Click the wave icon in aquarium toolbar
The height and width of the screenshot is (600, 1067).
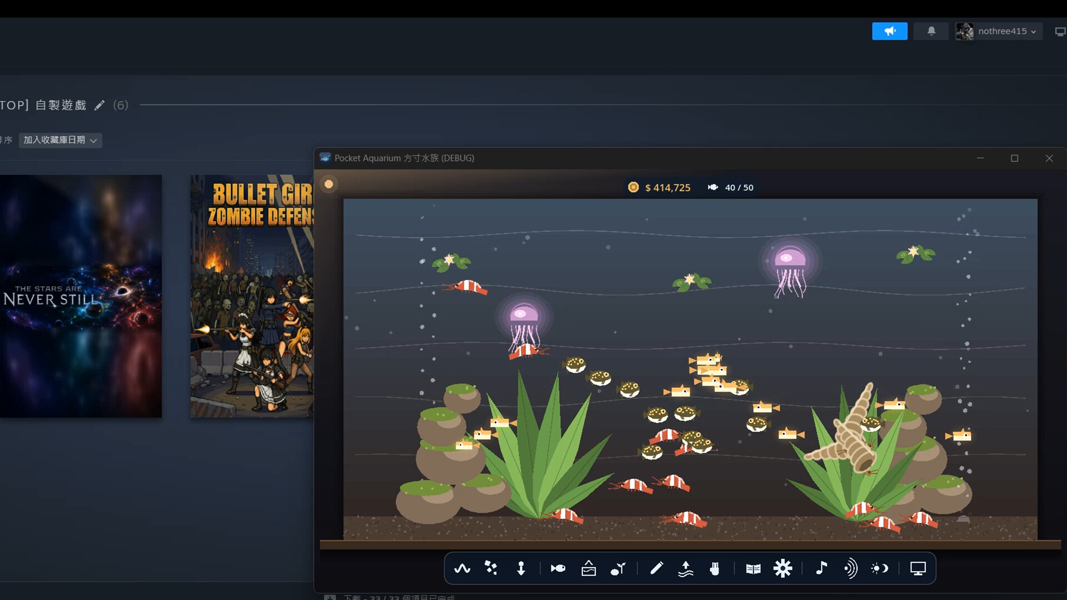point(462,568)
